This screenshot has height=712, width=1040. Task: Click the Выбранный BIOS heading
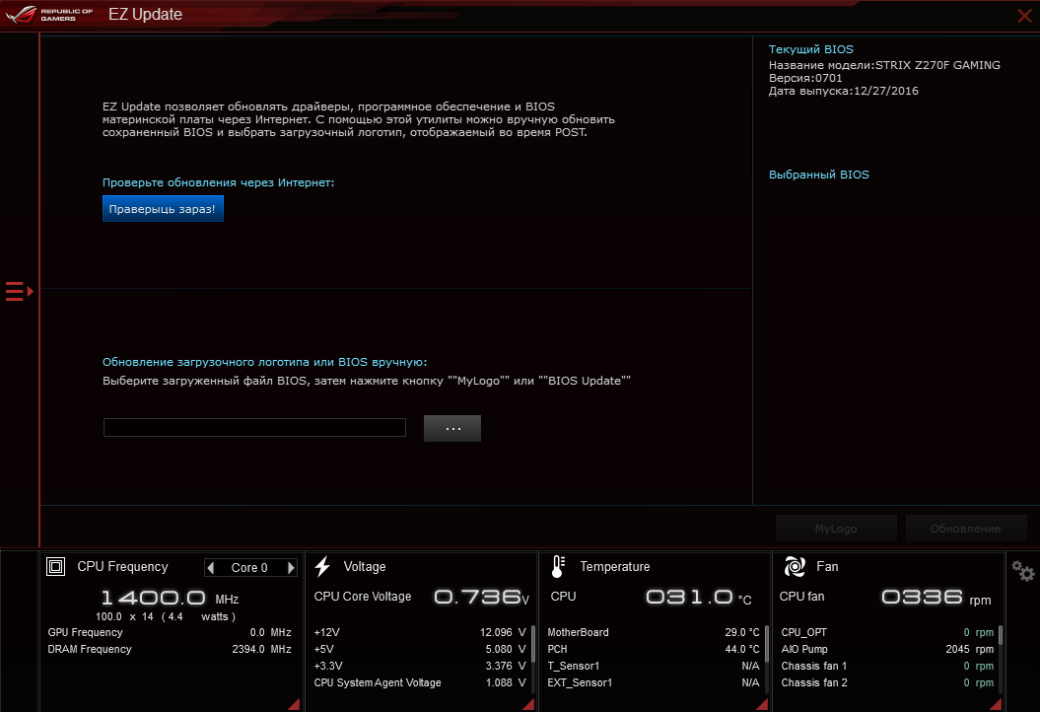click(818, 175)
